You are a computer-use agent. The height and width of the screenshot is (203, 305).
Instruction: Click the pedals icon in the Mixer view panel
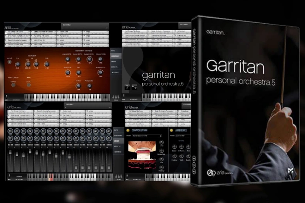click(119, 176)
